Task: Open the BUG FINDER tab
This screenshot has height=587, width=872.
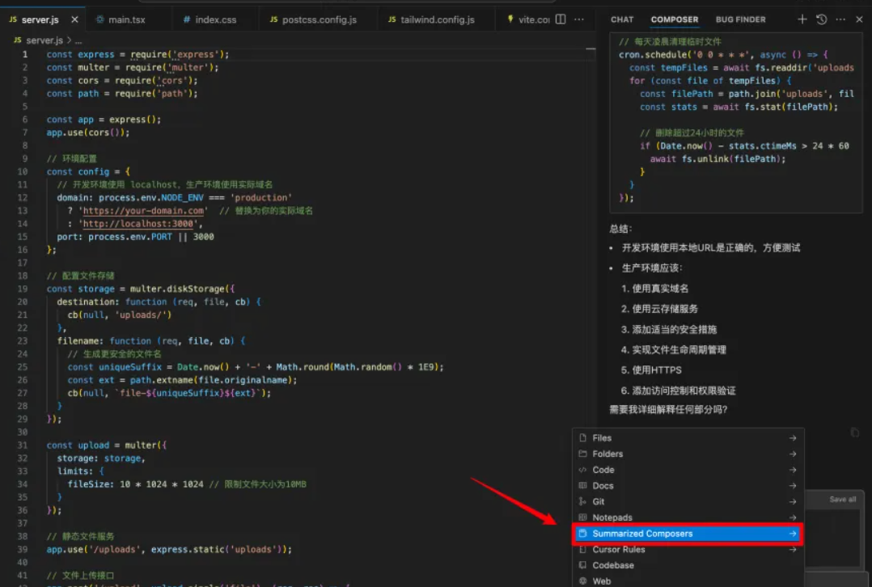Action: [740, 19]
